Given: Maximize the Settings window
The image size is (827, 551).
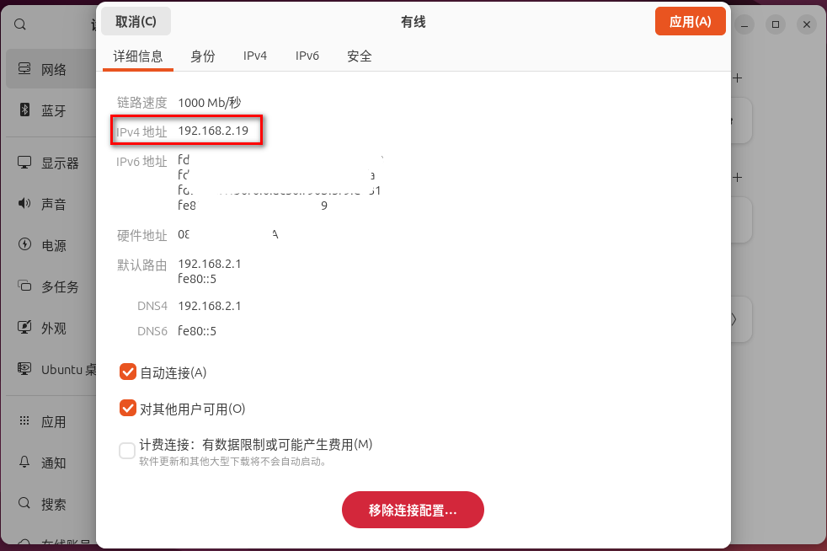Looking at the screenshot, I should 776,24.
